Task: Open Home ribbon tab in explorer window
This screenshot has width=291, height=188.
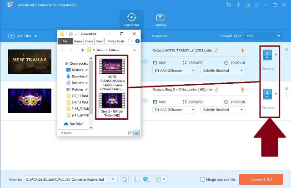Action: [x=78, y=41]
